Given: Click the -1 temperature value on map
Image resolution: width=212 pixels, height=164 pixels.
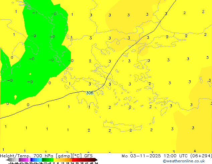Looking at the screenshot, I should point(35,13).
